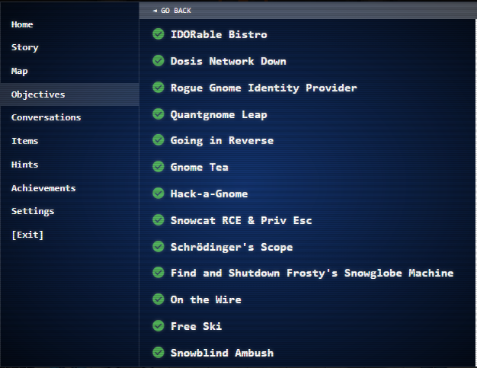Screen dimensions: 477x368
Task: Open the Map page
Action: (x=19, y=71)
